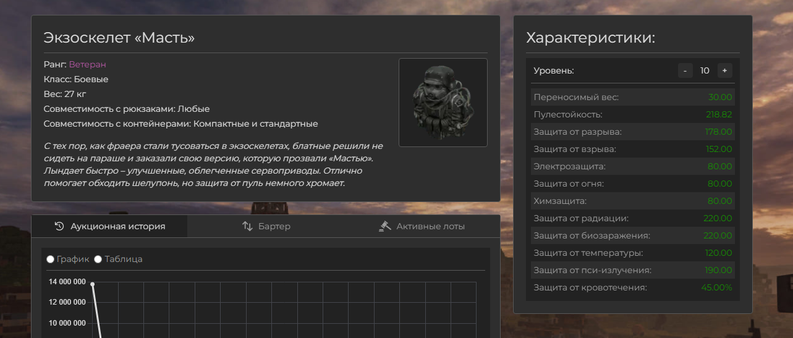Click the Защита от разрыва: row
Screen dimensions: 793x338
coord(633,132)
